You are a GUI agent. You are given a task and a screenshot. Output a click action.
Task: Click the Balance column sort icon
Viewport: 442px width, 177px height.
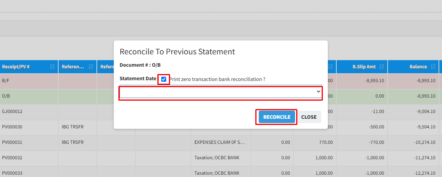[x=433, y=67]
